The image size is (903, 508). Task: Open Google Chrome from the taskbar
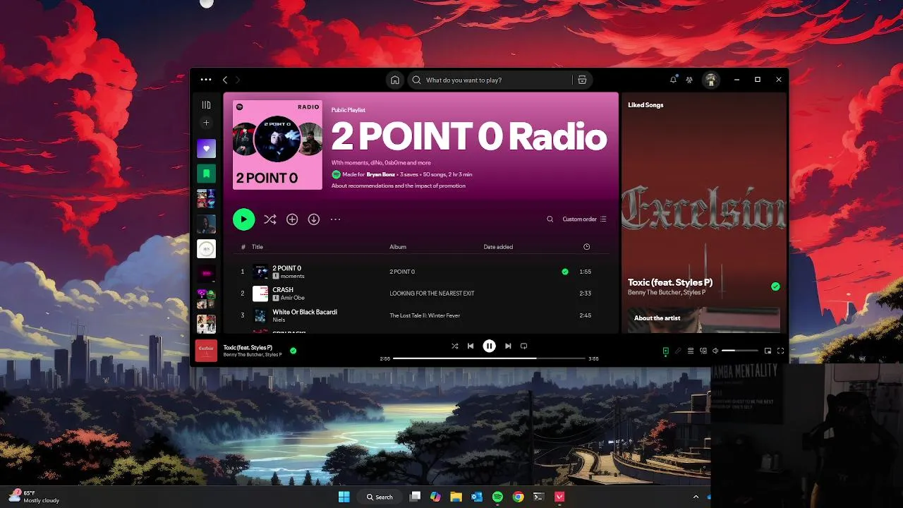pos(518,497)
